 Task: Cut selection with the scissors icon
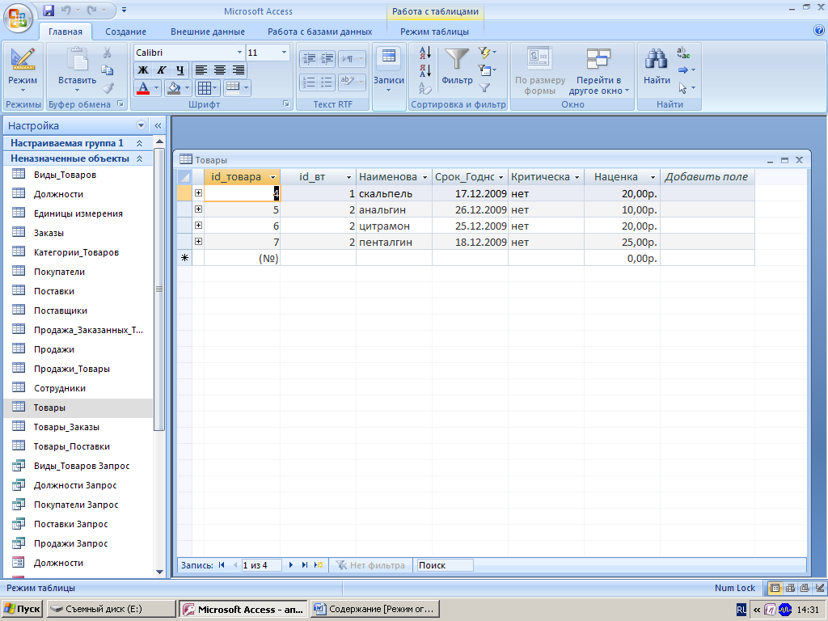click(108, 53)
